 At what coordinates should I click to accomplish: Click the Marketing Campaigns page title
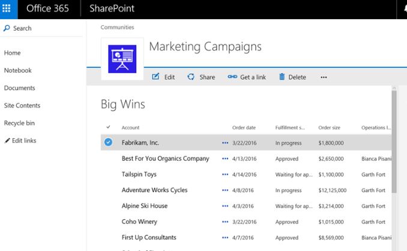(x=205, y=47)
